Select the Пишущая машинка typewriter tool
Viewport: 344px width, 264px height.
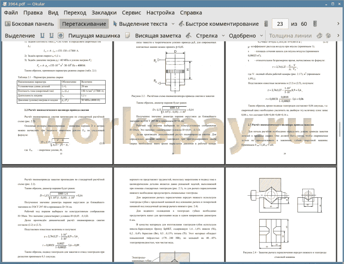click(x=94, y=36)
